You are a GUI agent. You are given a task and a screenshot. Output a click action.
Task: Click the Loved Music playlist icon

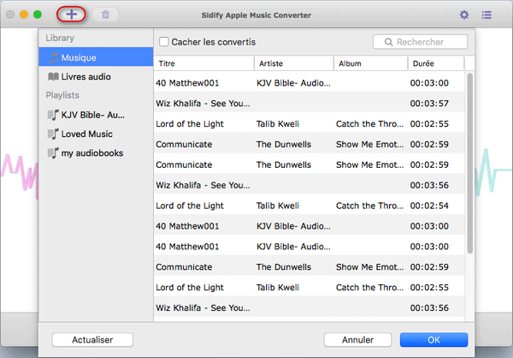click(52, 134)
